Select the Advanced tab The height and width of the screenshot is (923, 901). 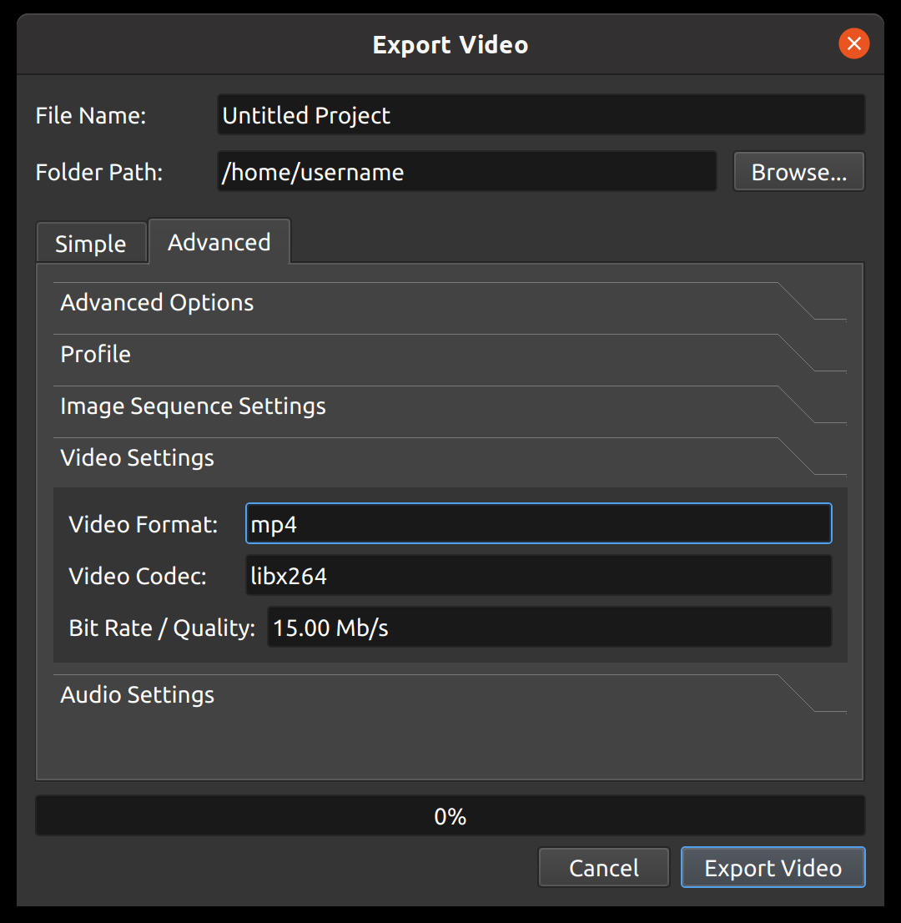(219, 241)
